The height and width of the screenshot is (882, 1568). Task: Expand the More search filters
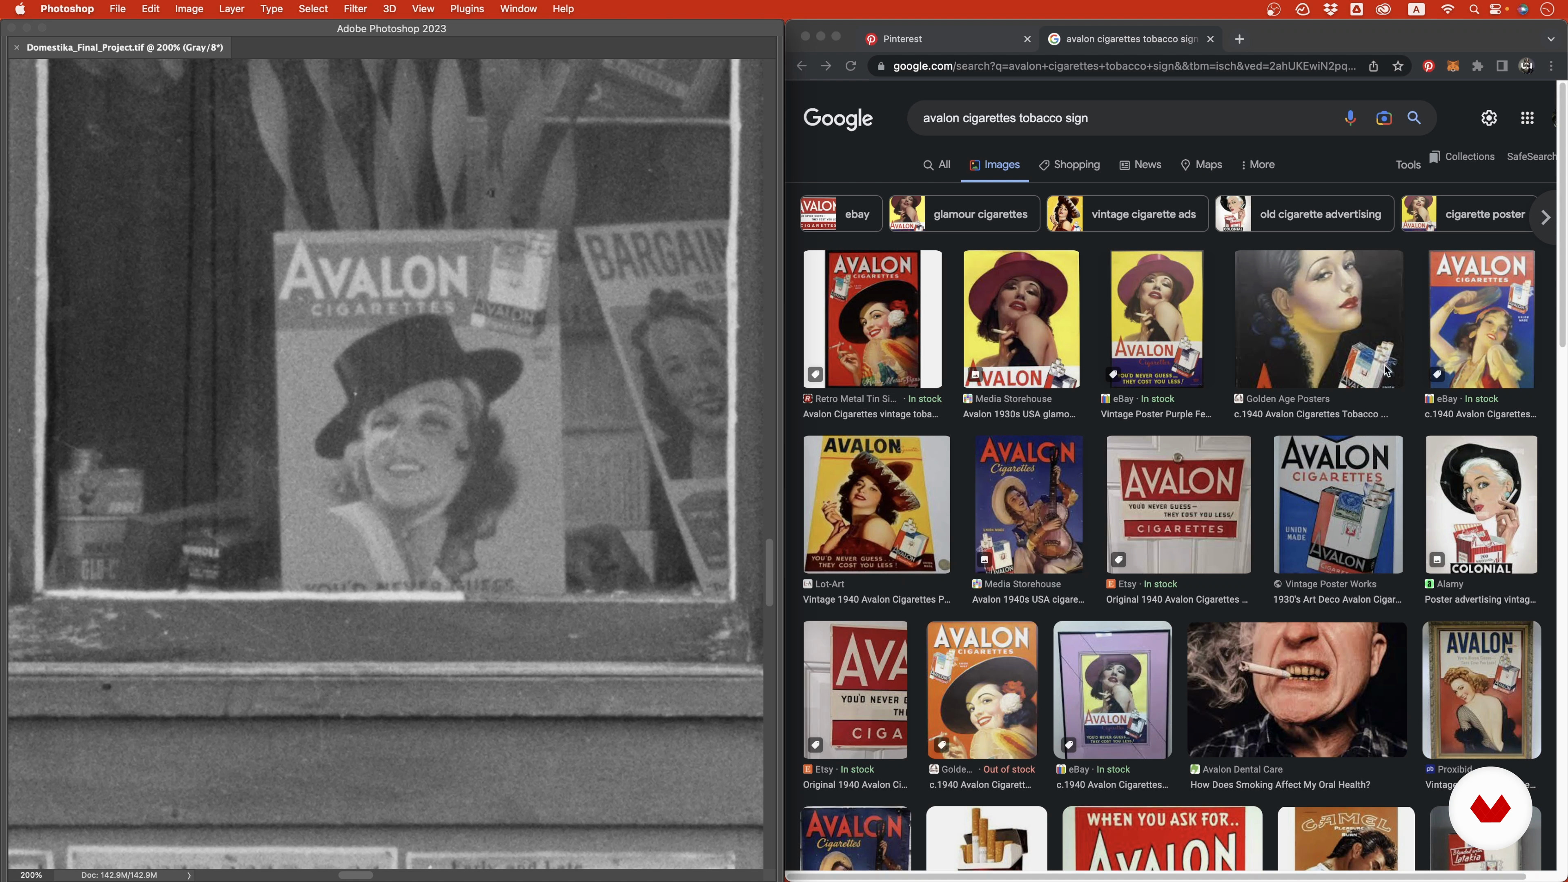(x=1258, y=165)
